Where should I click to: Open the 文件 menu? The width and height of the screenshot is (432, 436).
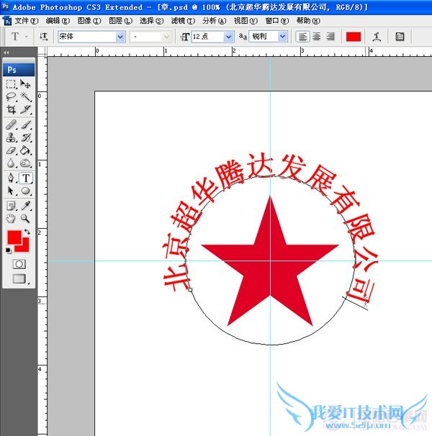click(27, 21)
